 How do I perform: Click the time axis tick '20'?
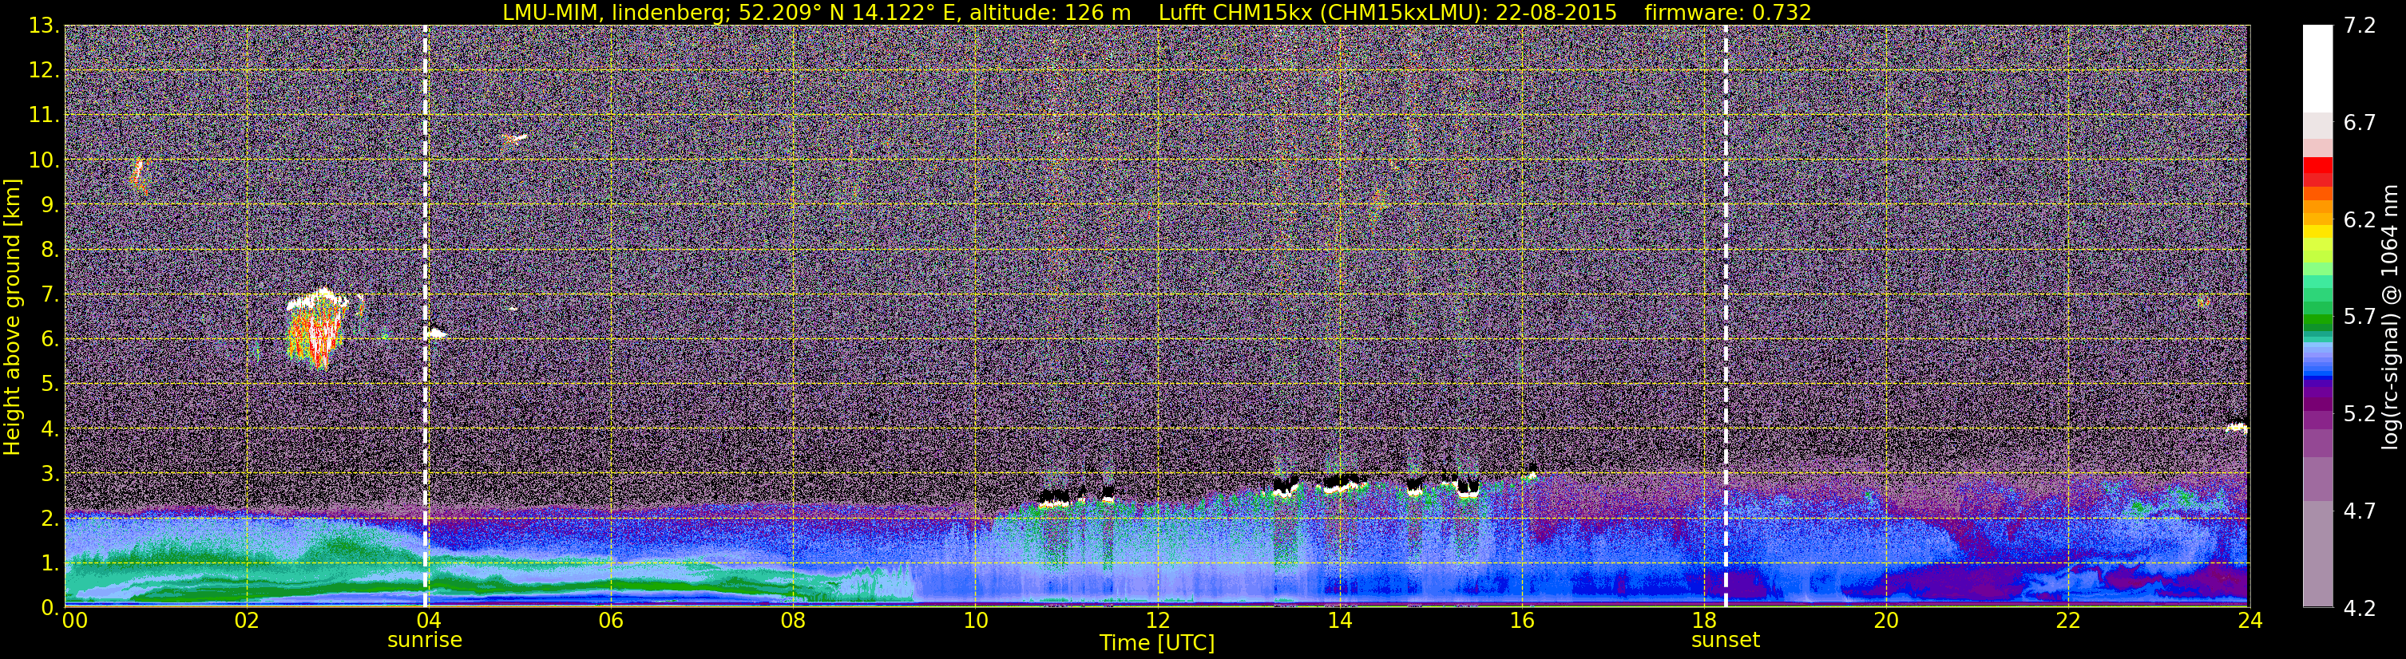(x=1886, y=621)
